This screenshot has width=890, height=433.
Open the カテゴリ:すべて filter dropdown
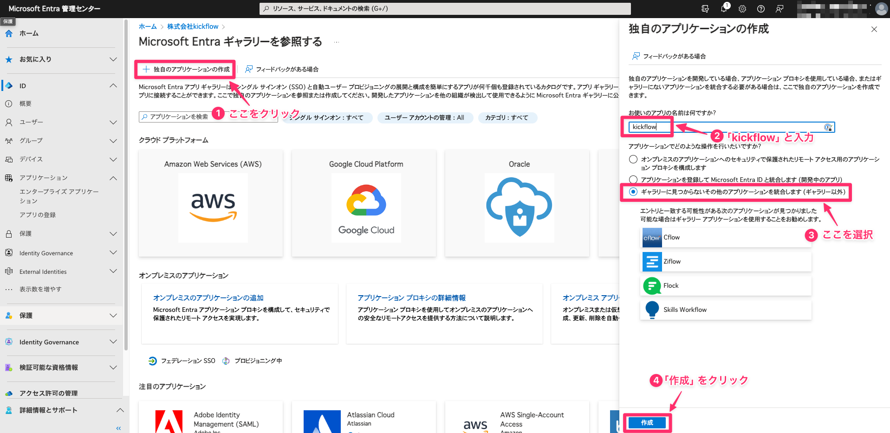tap(507, 117)
